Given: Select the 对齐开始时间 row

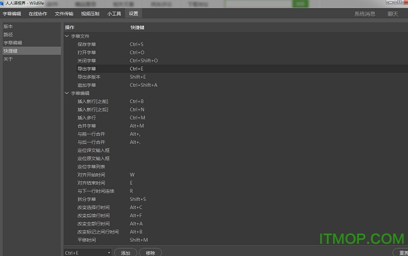Looking at the screenshot, I should 236,175.
